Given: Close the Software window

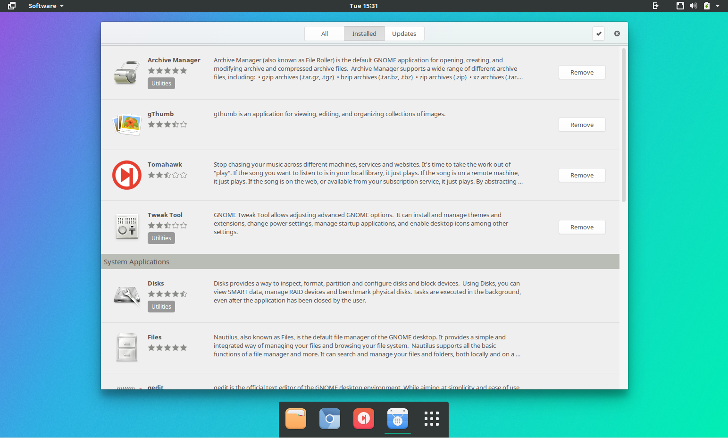Looking at the screenshot, I should coord(617,34).
